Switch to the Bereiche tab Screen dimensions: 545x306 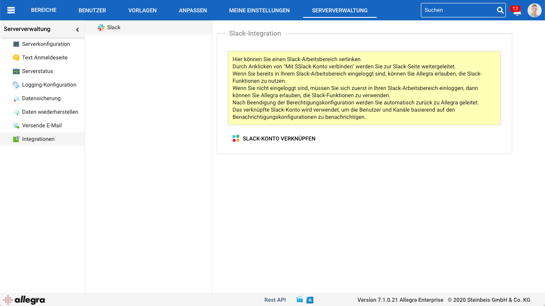point(44,10)
